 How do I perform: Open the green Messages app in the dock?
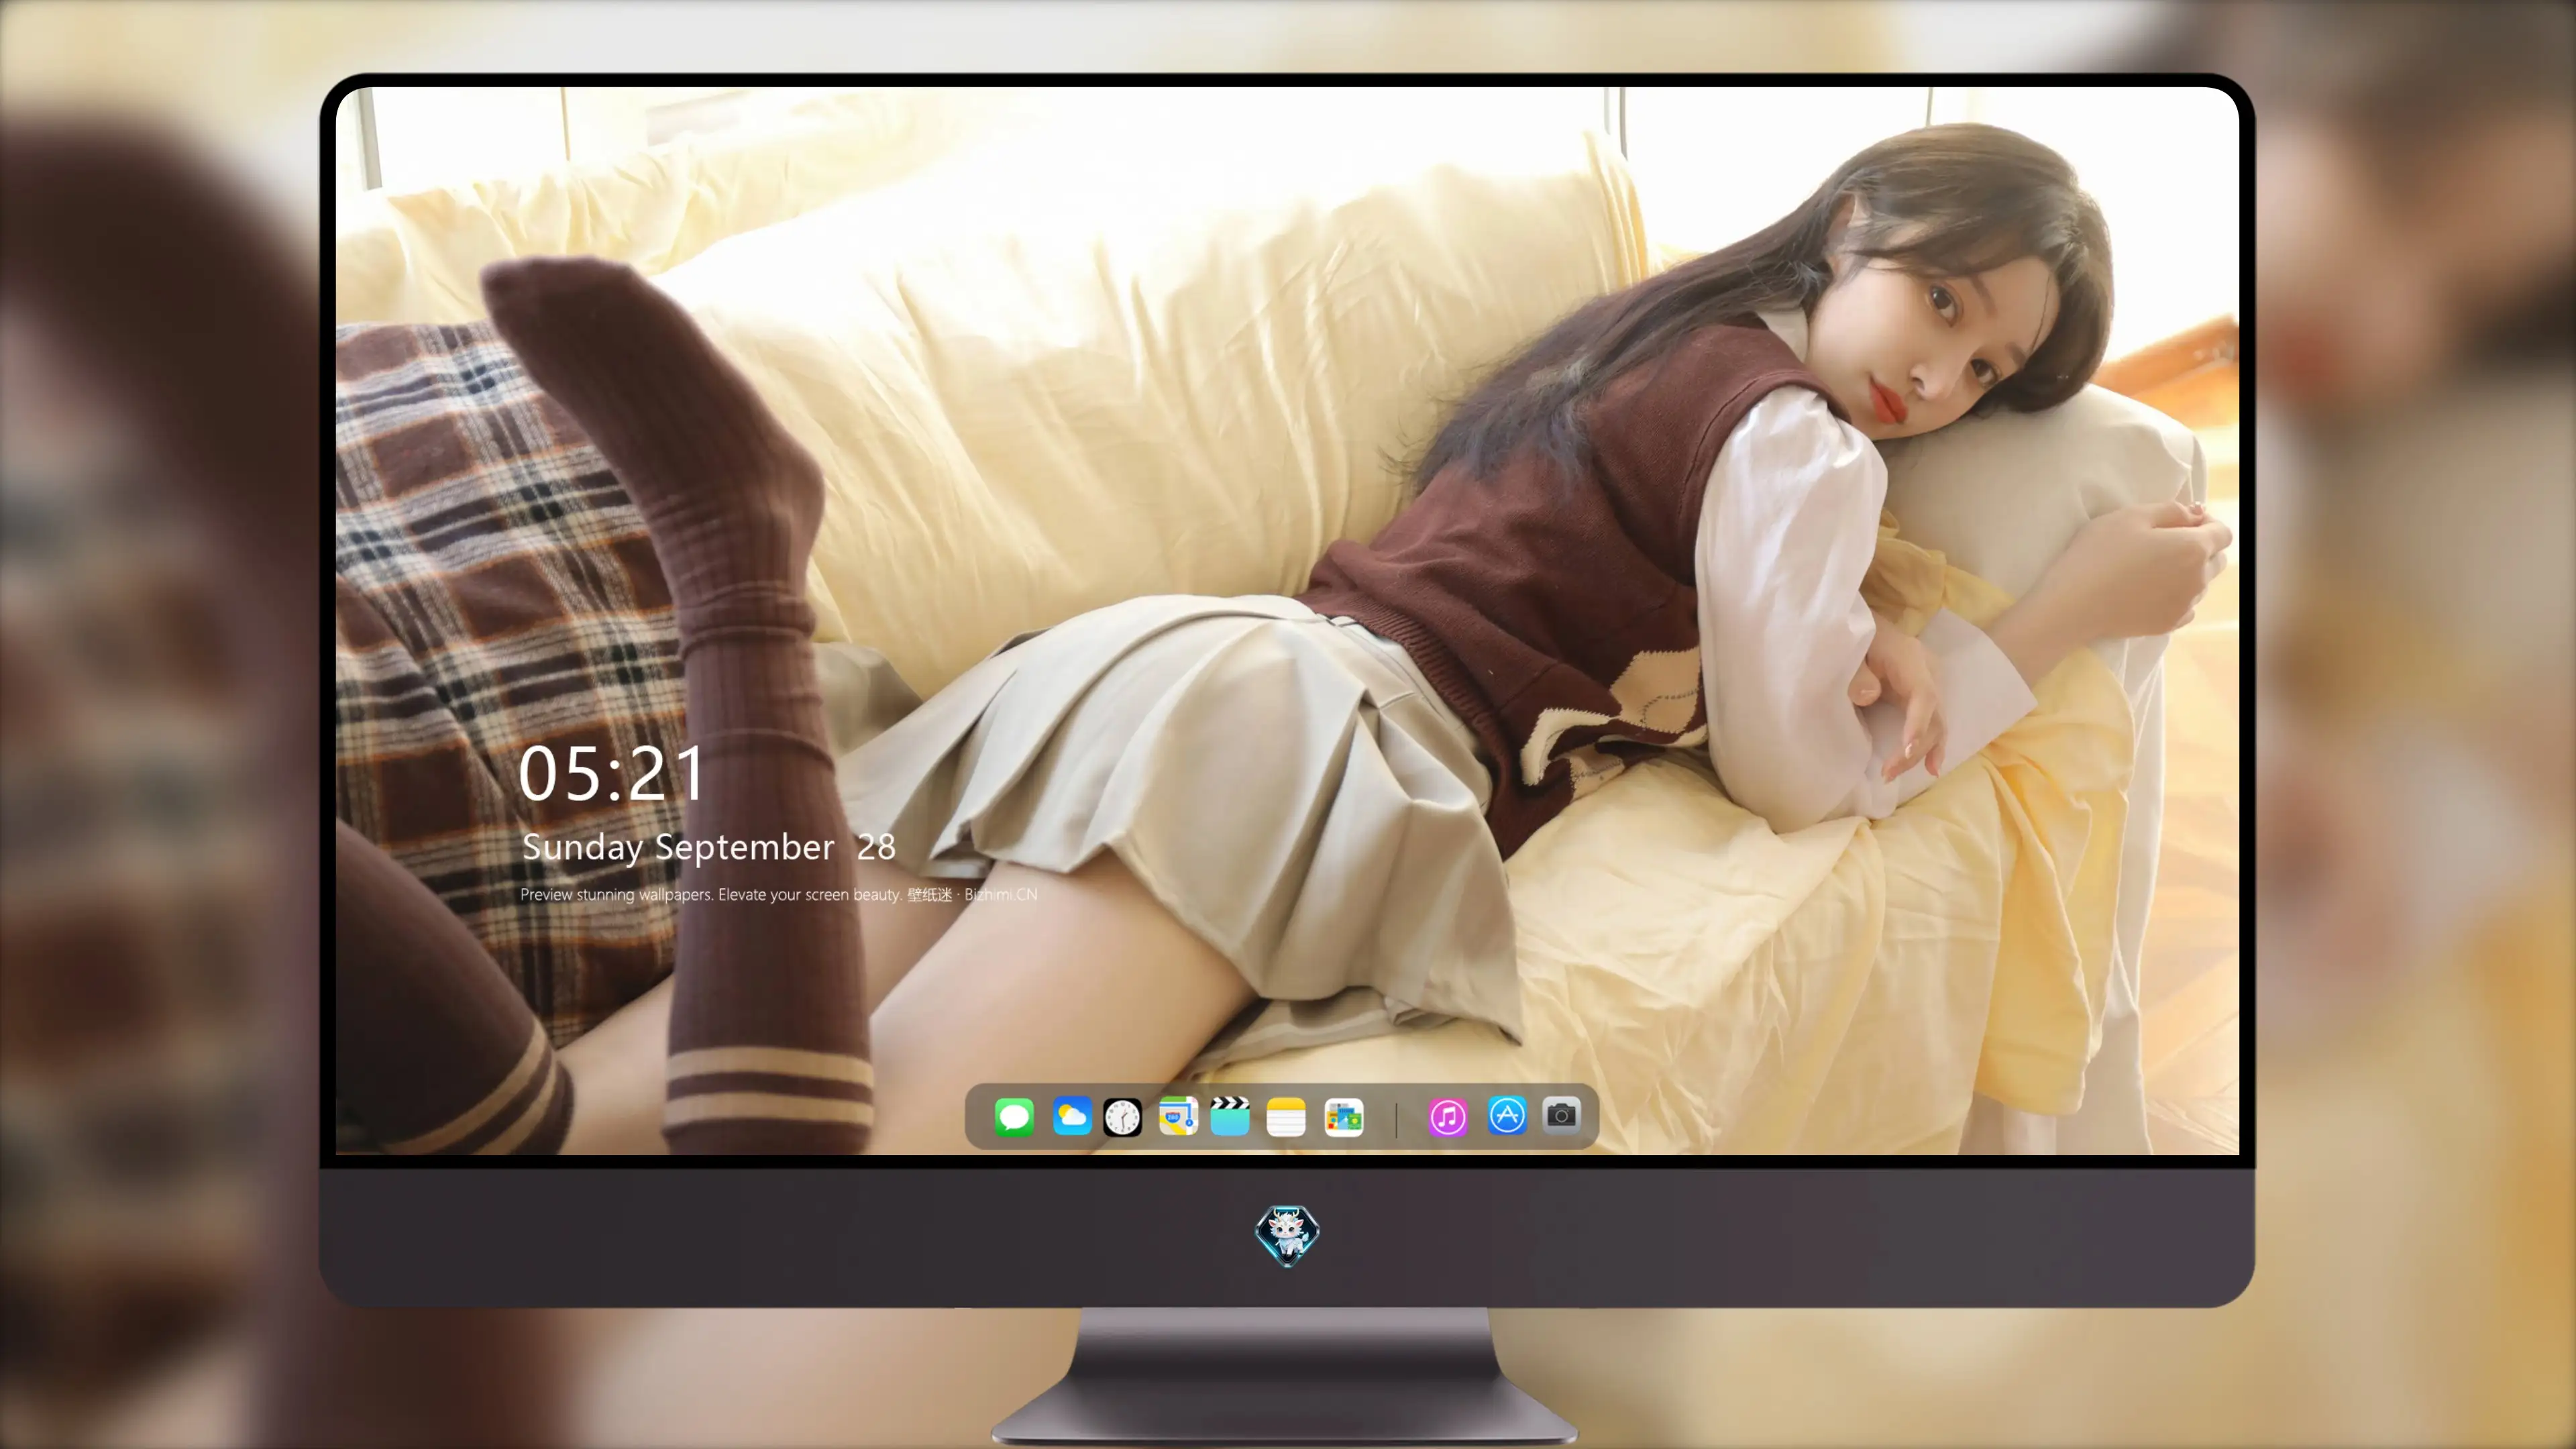click(x=1014, y=1117)
